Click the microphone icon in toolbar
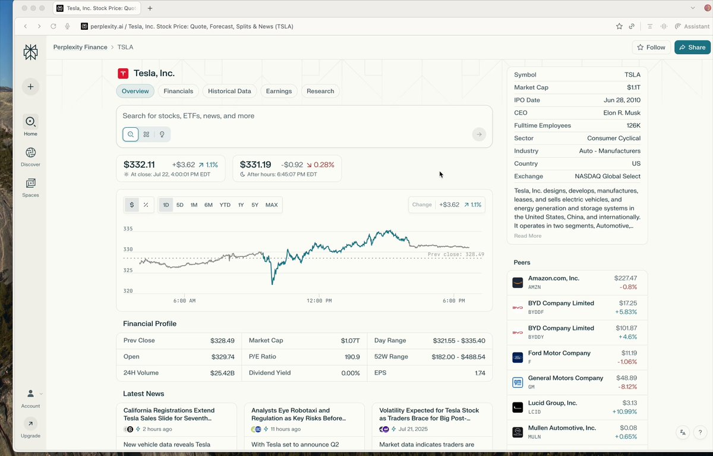 68,26
